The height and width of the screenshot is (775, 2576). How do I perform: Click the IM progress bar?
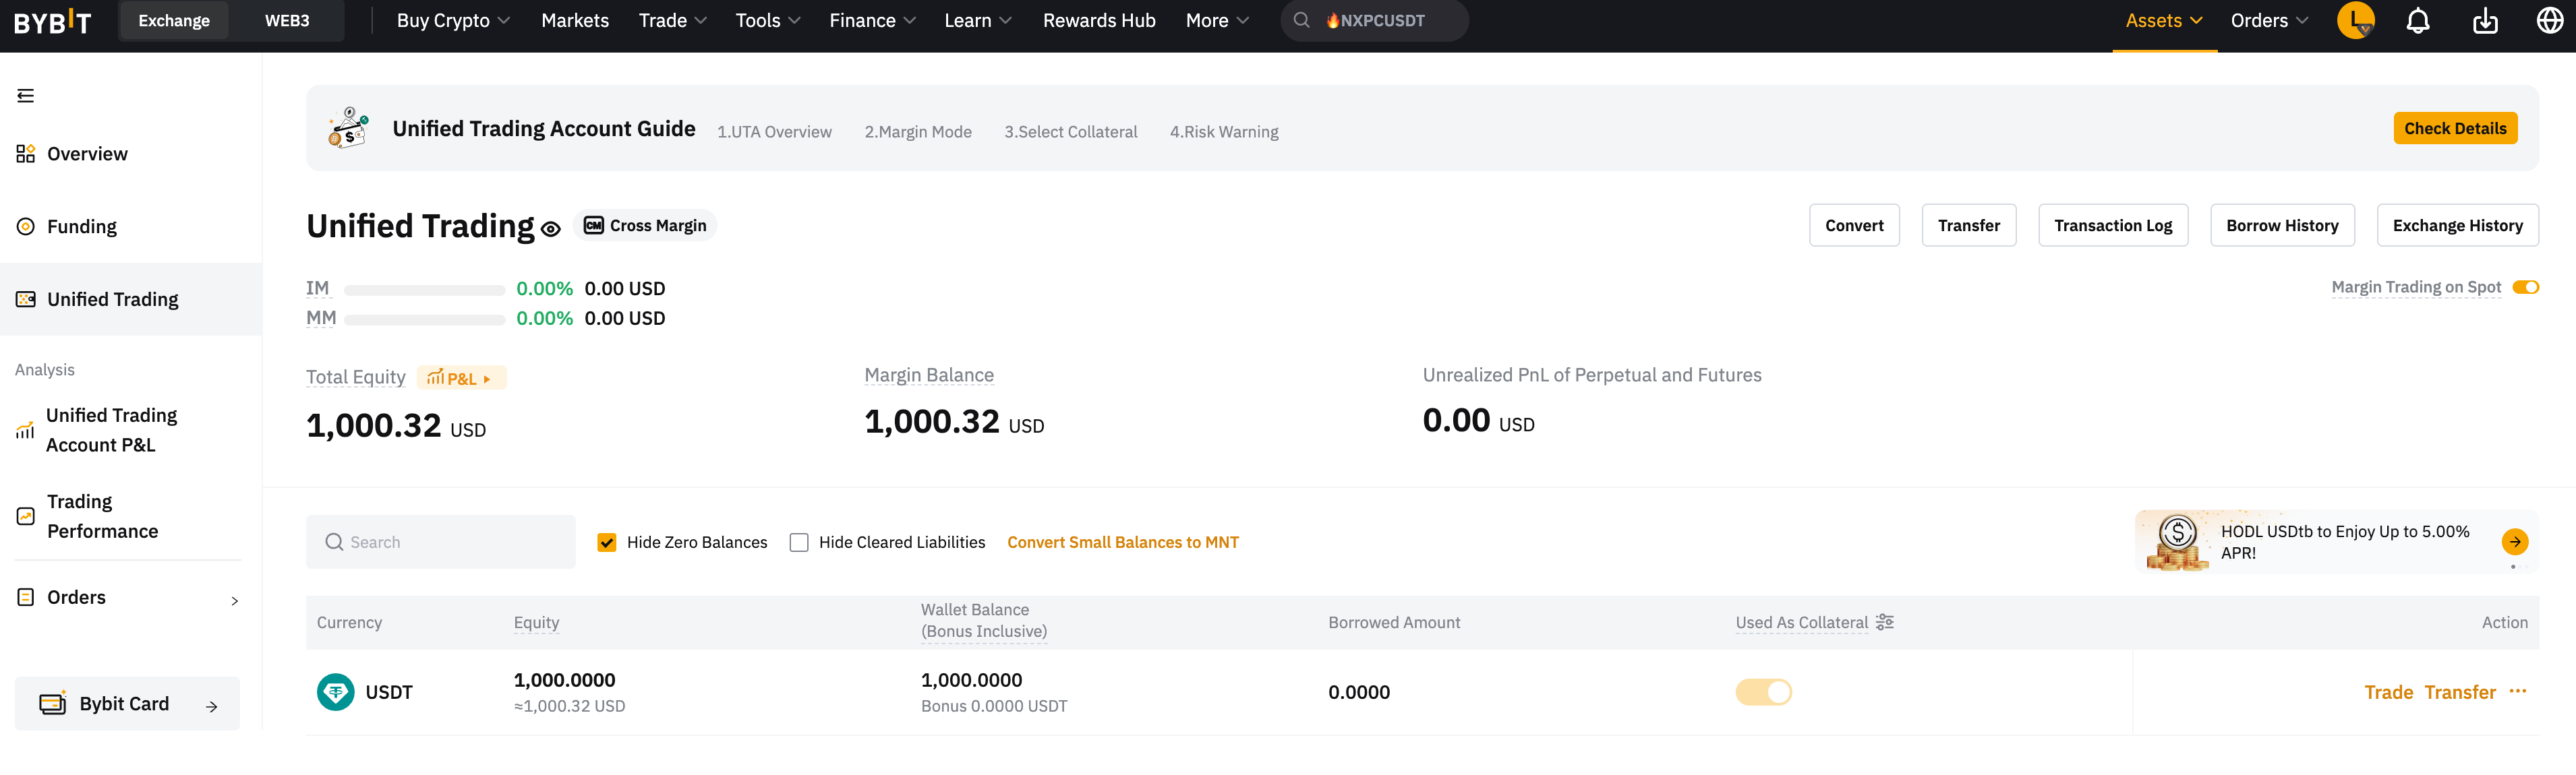pos(424,291)
